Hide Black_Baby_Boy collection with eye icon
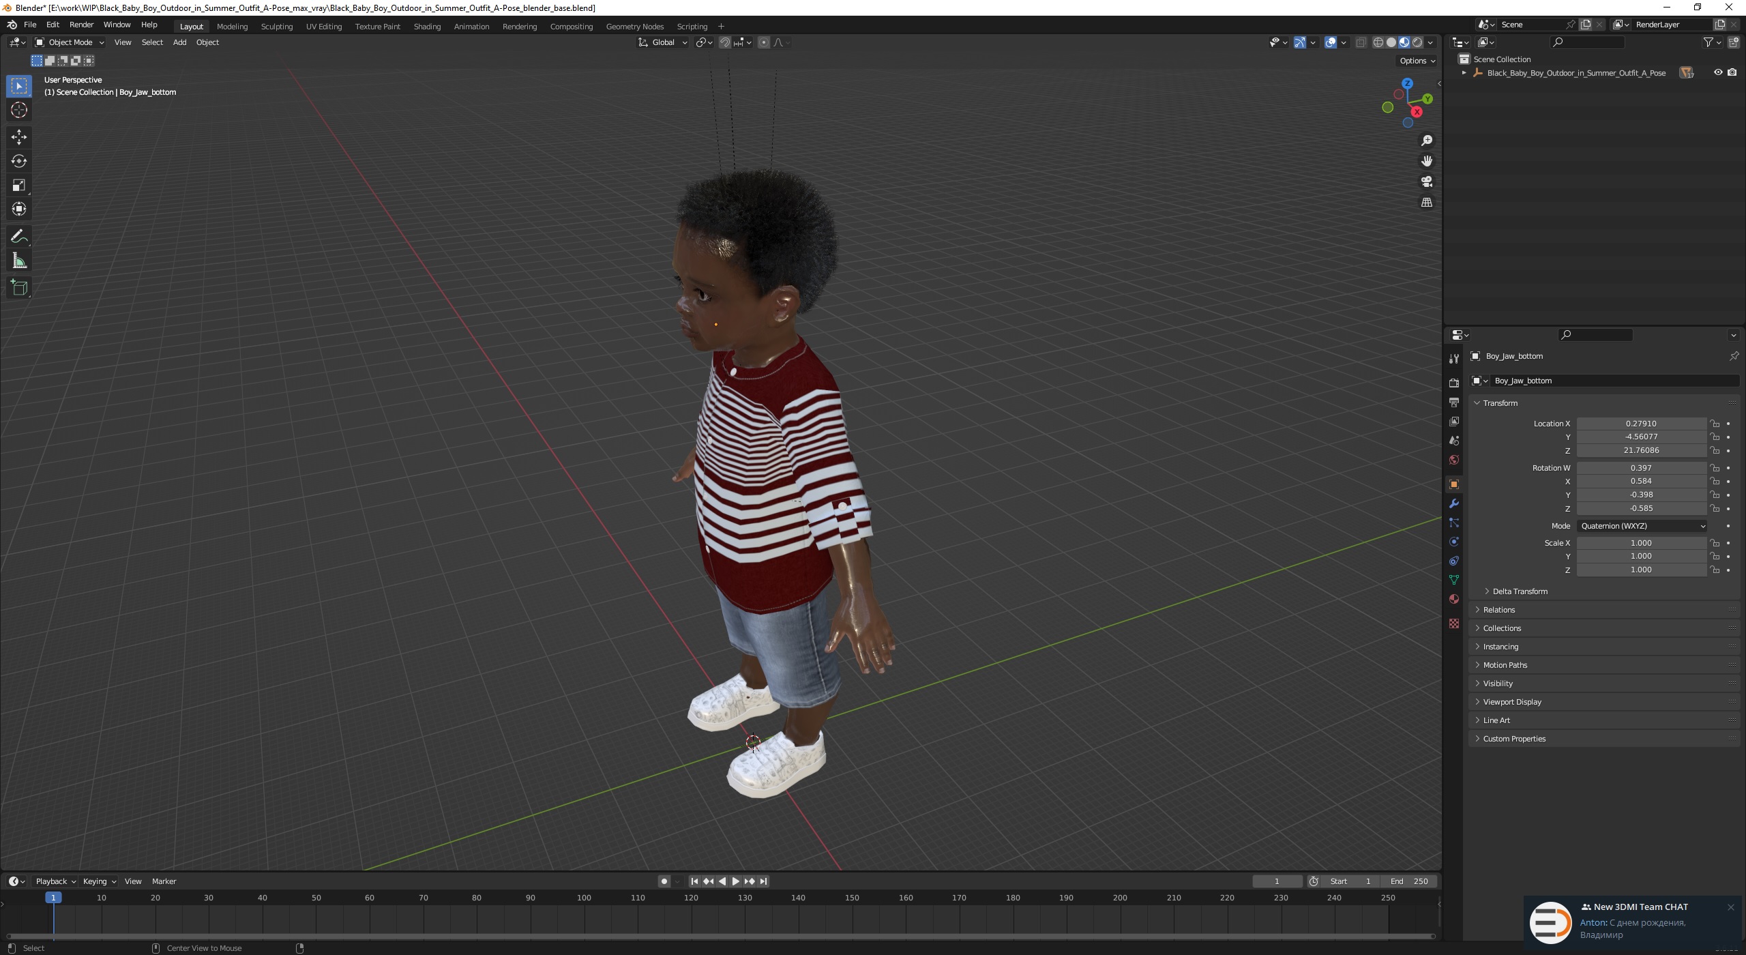This screenshot has width=1746, height=955. click(1718, 72)
